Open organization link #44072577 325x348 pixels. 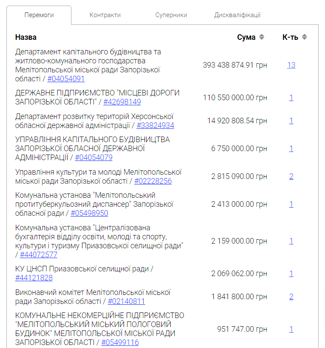tap(38, 255)
